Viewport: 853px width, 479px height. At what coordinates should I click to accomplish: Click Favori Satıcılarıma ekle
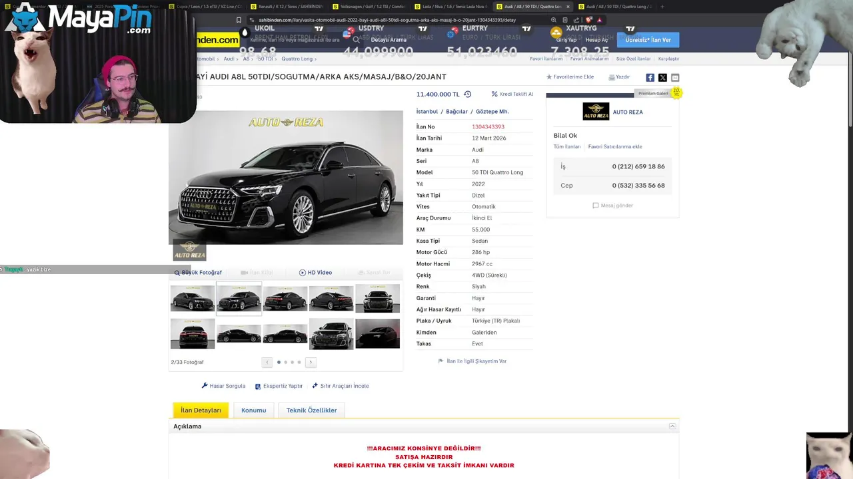tap(615, 146)
